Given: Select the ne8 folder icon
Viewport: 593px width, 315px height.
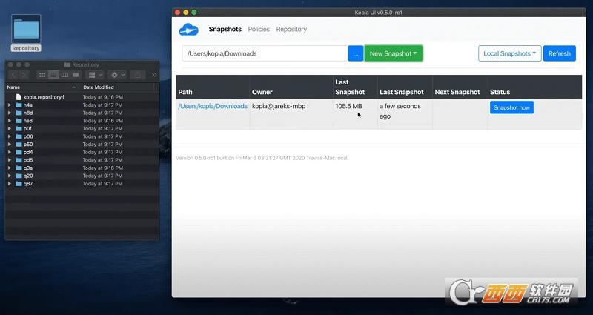Looking at the screenshot, I should coord(19,121).
